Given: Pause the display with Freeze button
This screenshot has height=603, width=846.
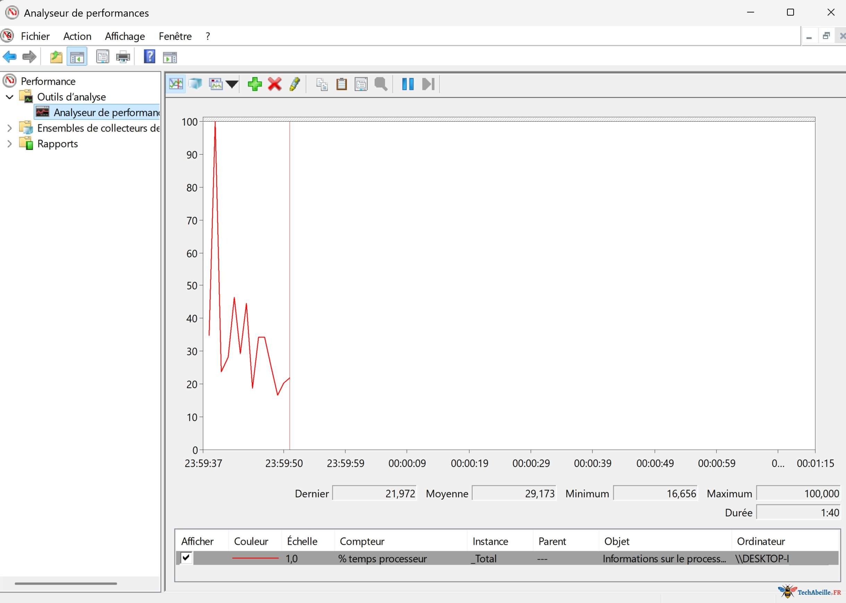Looking at the screenshot, I should (408, 84).
